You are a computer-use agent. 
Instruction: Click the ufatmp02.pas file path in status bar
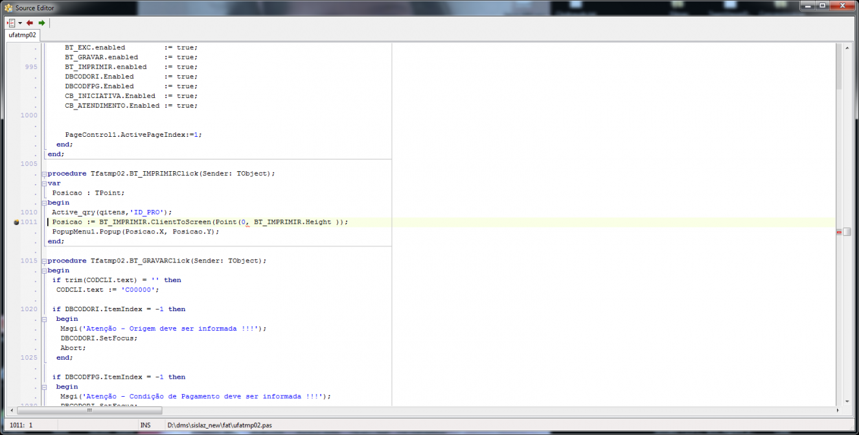pyautogui.click(x=219, y=425)
